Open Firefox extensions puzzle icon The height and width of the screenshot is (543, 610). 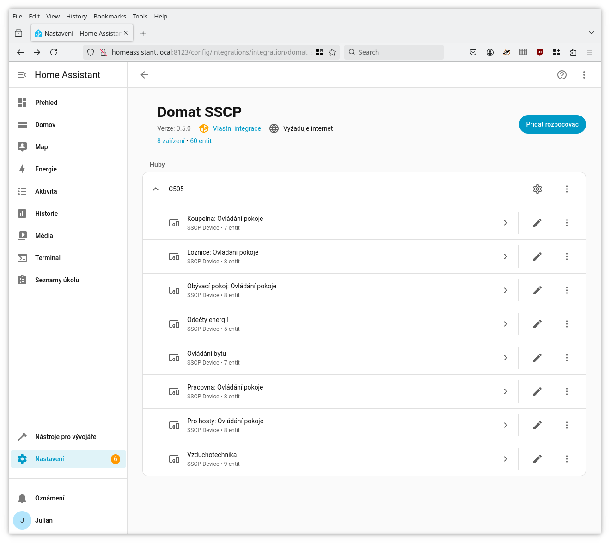(573, 52)
